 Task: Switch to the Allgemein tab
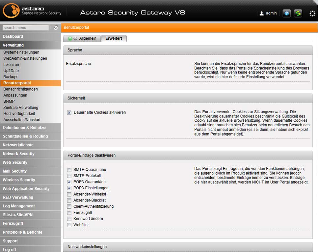82,38
